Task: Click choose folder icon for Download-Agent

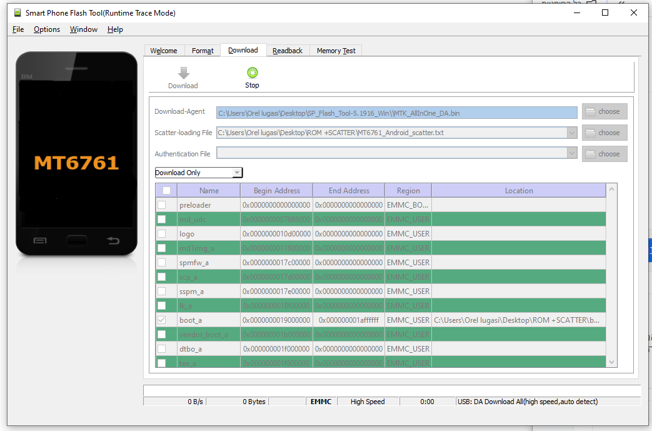Action: tap(590, 111)
